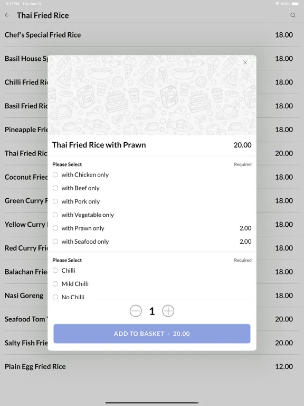Tap the food pattern header image
304x406 pixels.
(x=152, y=95)
